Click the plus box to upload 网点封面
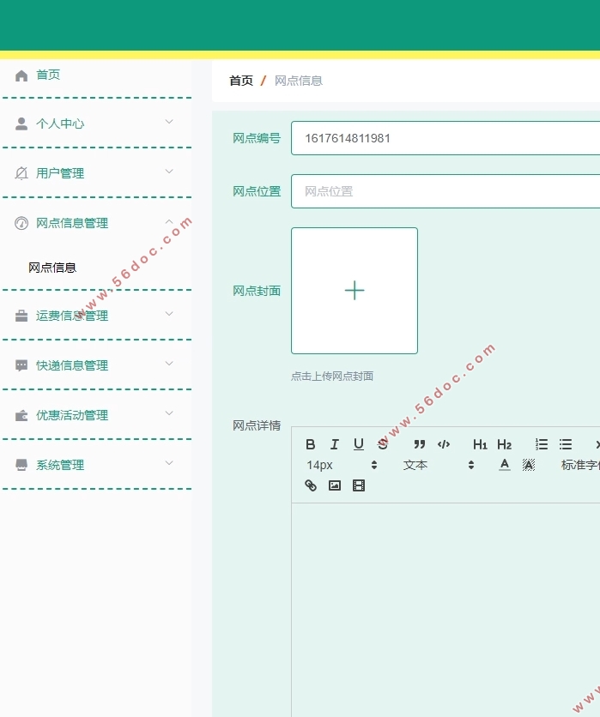Screen dimensions: 600x717 355,291
